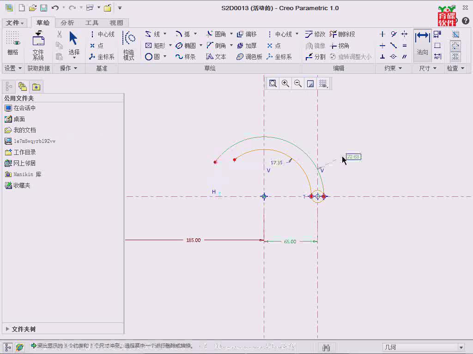Open the 几何 selection filter combo box
The image size is (473, 354).
click(424, 347)
